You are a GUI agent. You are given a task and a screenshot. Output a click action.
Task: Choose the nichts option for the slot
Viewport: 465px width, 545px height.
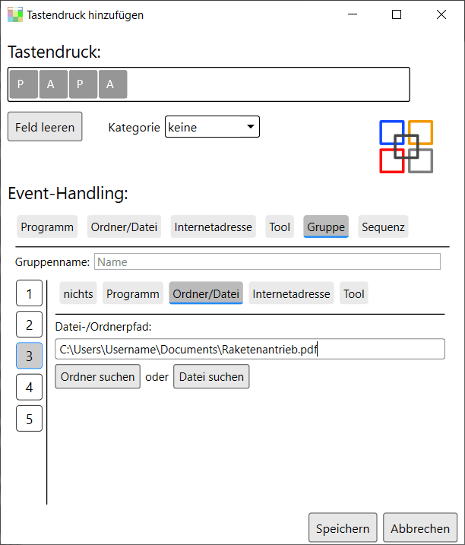click(78, 293)
